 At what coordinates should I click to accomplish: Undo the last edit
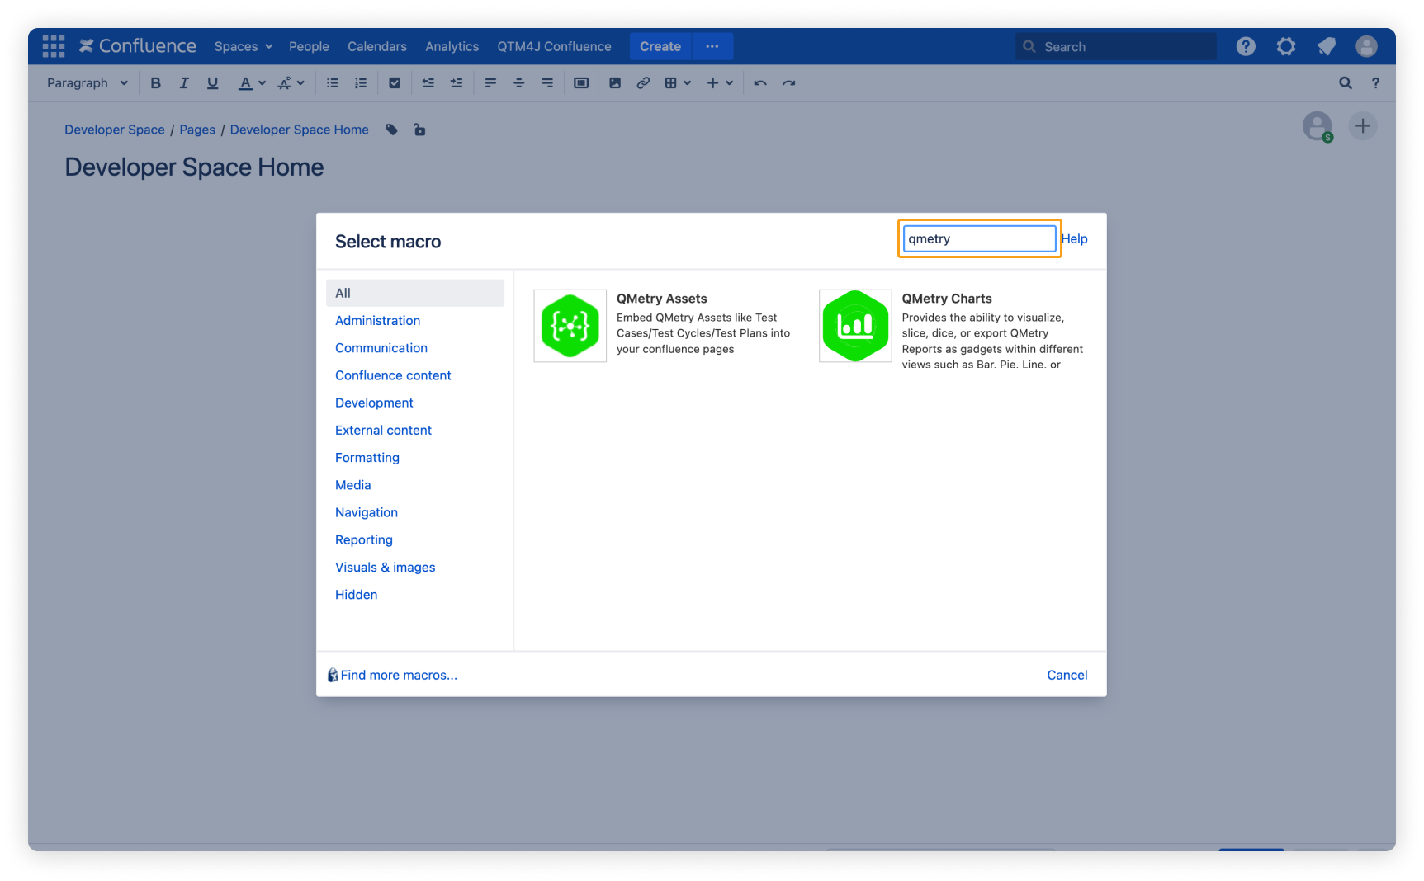tap(760, 82)
